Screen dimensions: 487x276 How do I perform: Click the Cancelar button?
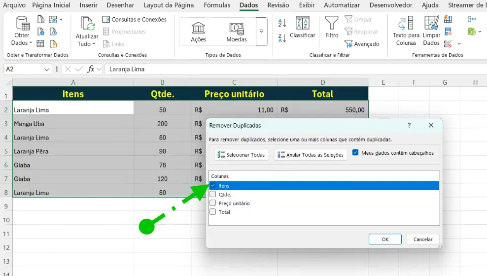pos(423,239)
